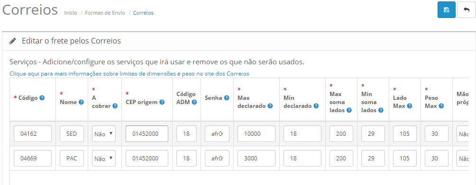
Task: Show help tooltip for CEP origem
Action: click(x=162, y=102)
